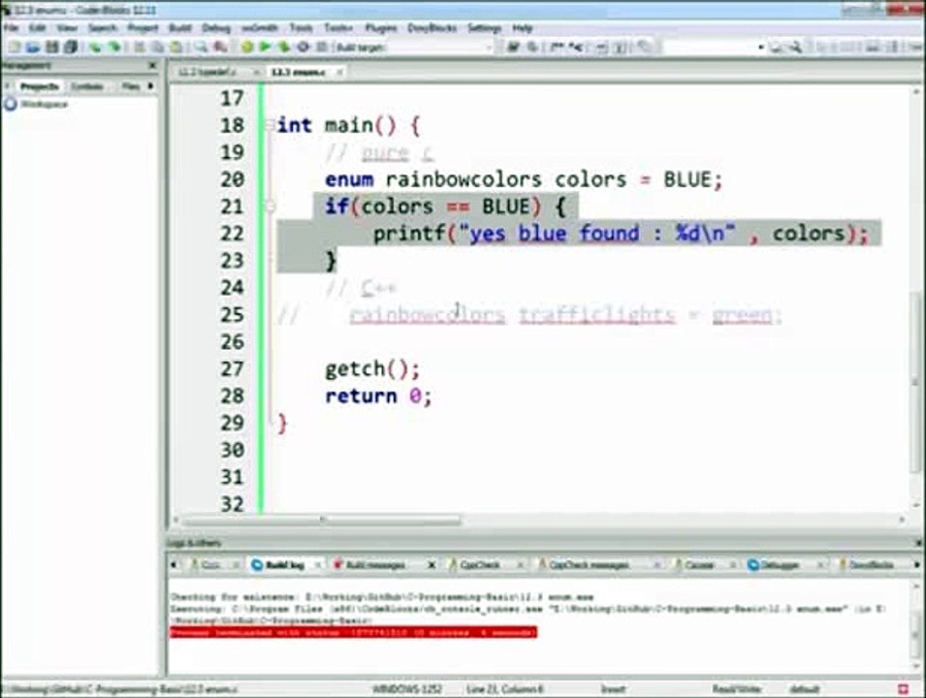Viewport: 926px width, 698px height.
Task: Open the Search menu
Action: [x=103, y=28]
